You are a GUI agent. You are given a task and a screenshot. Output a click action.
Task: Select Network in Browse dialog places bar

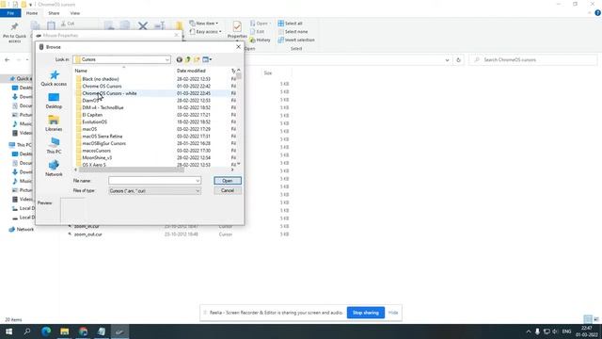pyautogui.click(x=54, y=169)
